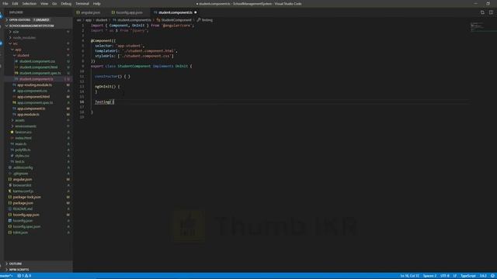Open the File menu
Image resolution: width=497 pixels, height=279 pixels.
pos(5,4)
